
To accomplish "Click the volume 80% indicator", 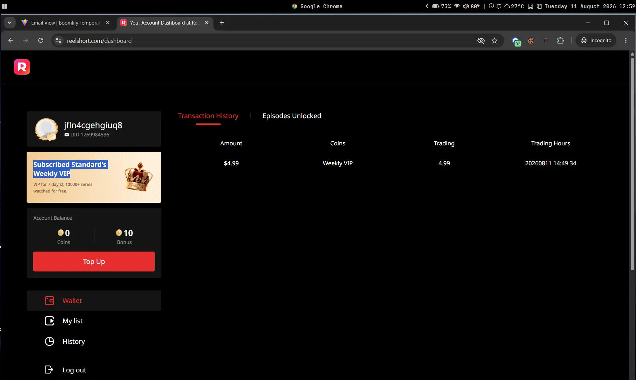I will coord(472,6).
